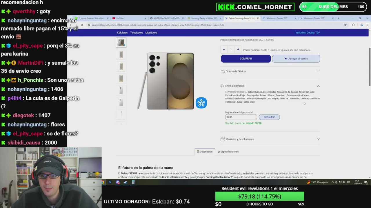Close the Televisores | Courier TDF tab
The image size is (371, 208).
(295, 18)
